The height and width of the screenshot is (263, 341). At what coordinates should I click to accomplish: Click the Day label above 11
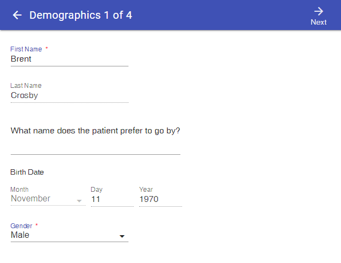[96, 190]
